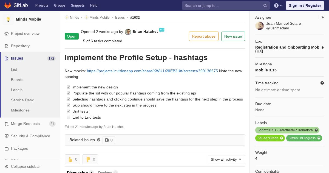Switch to the Designs tab
Screen dimensions: 329x173
pos(108,172)
